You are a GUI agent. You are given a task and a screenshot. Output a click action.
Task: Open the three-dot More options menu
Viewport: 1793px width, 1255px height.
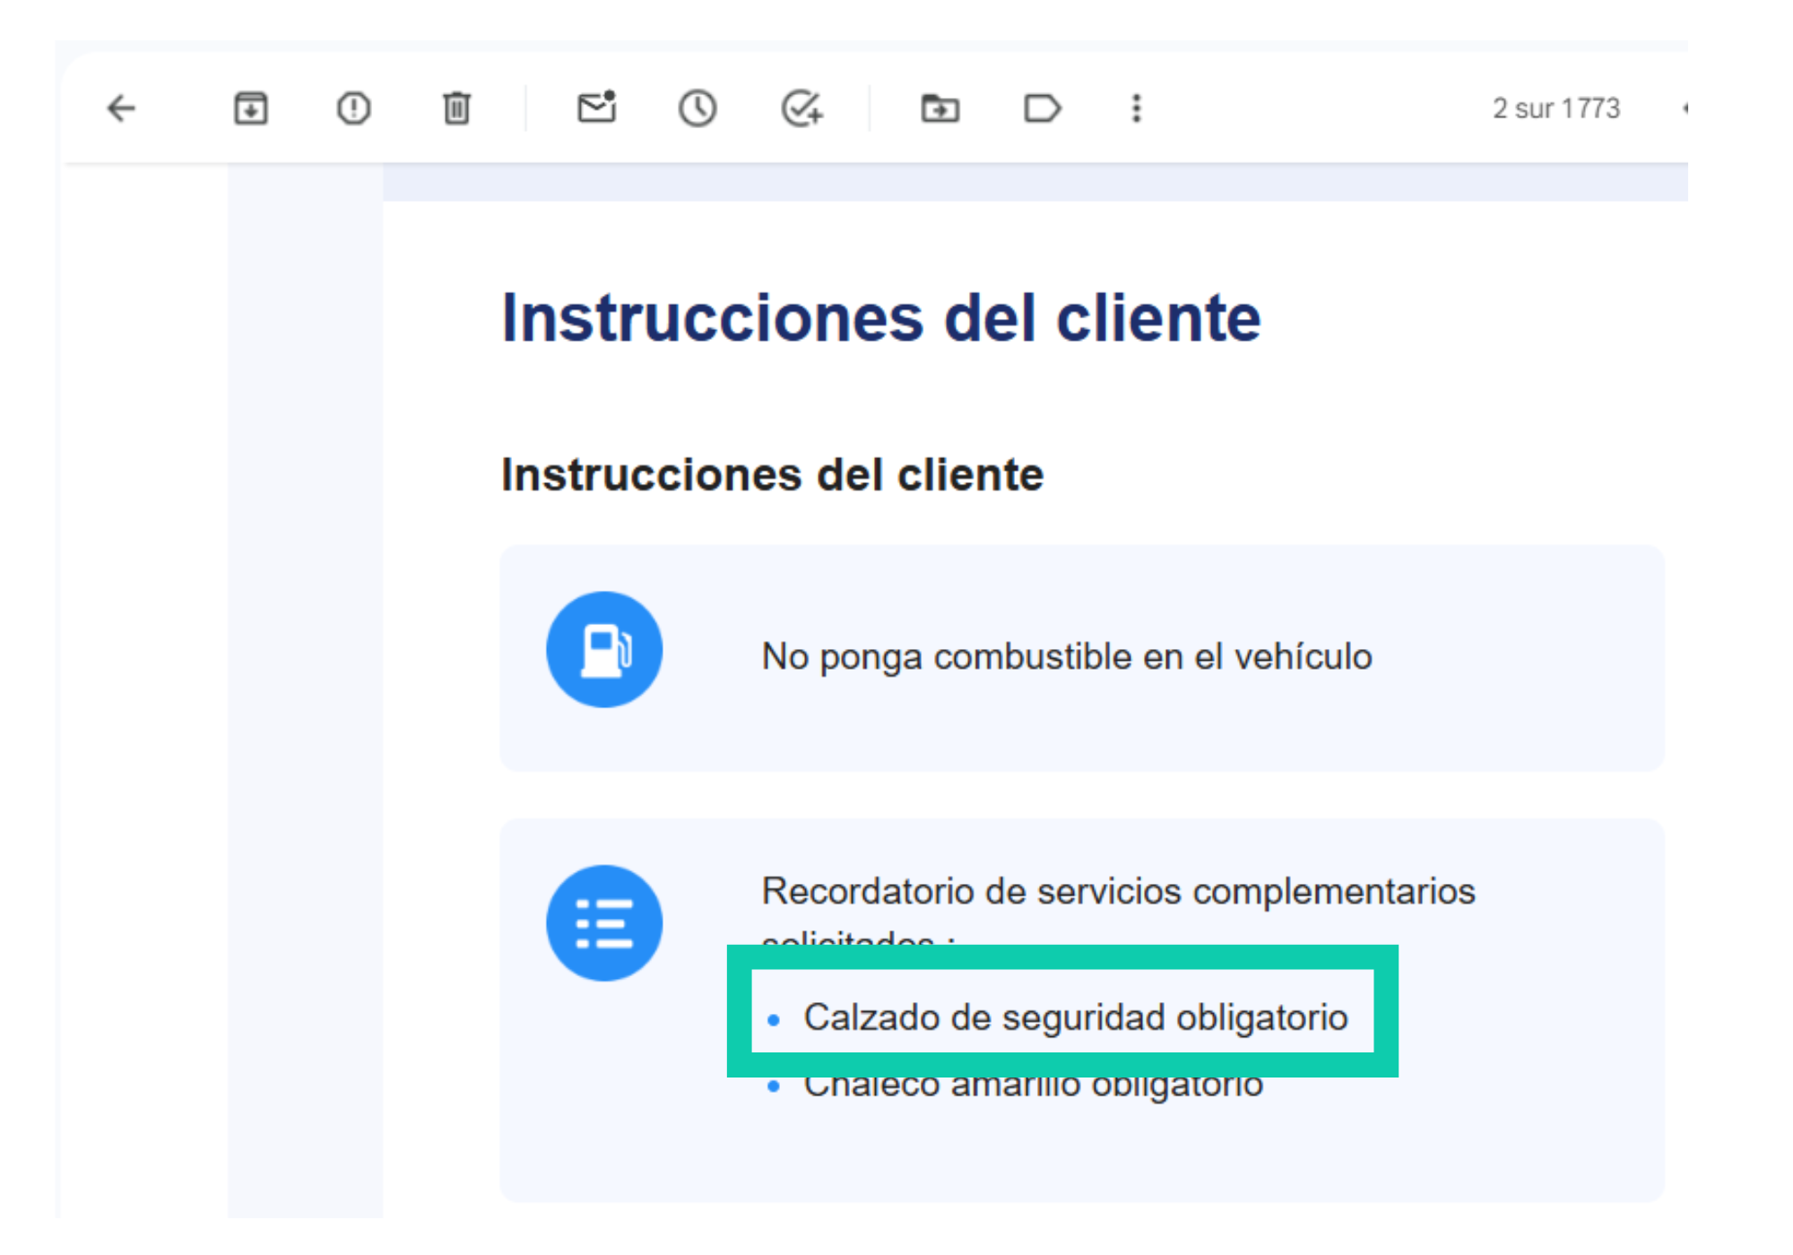click(x=1137, y=108)
